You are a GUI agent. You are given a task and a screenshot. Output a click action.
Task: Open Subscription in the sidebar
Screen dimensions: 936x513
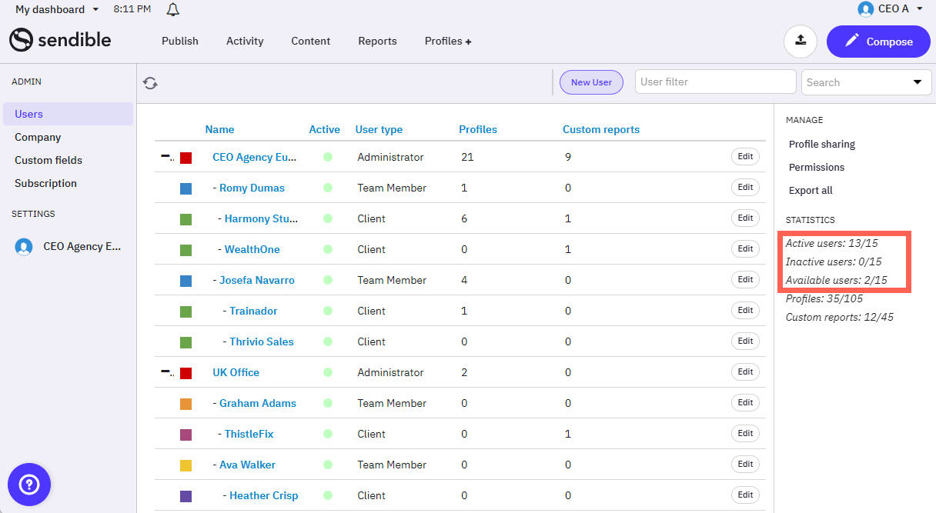pos(45,183)
